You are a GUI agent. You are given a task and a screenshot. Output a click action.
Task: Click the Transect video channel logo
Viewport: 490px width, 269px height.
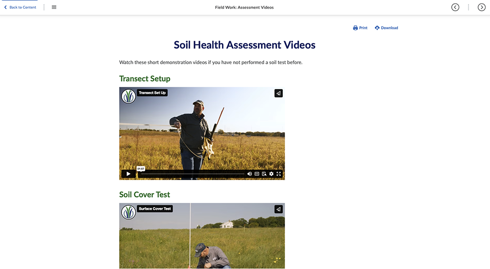tap(128, 96)
